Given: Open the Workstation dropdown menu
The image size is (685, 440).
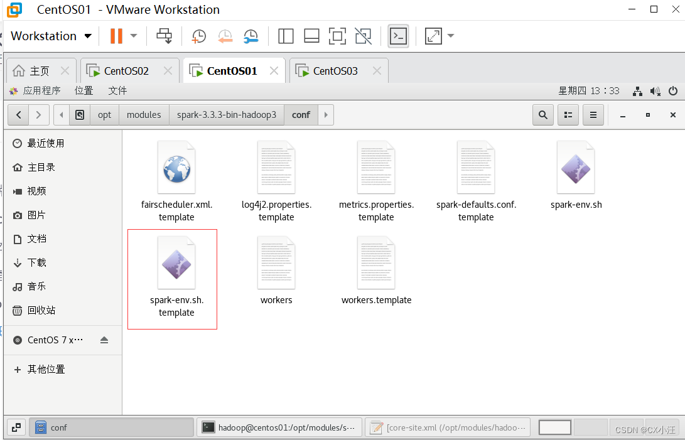Looking at the screenshot, I should pyautogui.click(x=51, y=36).
